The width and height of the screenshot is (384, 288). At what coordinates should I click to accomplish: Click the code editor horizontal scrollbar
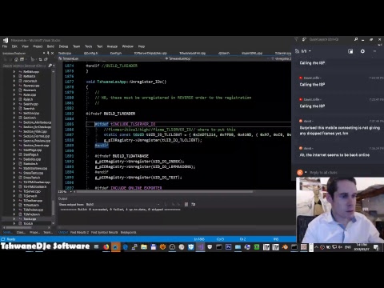[x=164, y=191]
